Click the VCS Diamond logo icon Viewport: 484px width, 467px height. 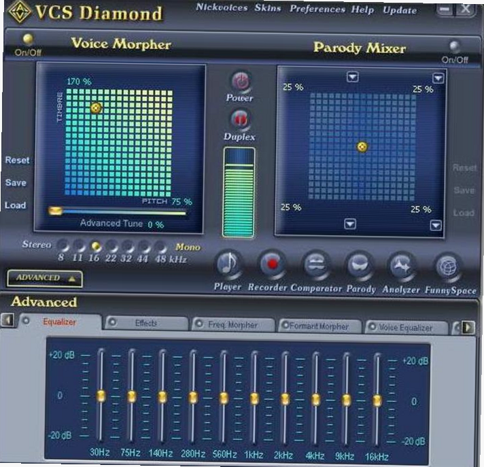(x=19, y=12)
